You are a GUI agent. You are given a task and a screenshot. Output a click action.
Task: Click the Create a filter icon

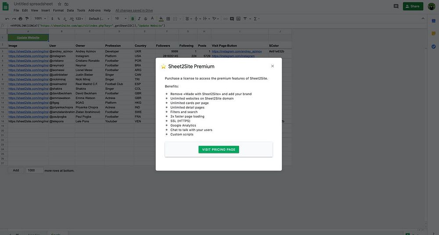245,19
